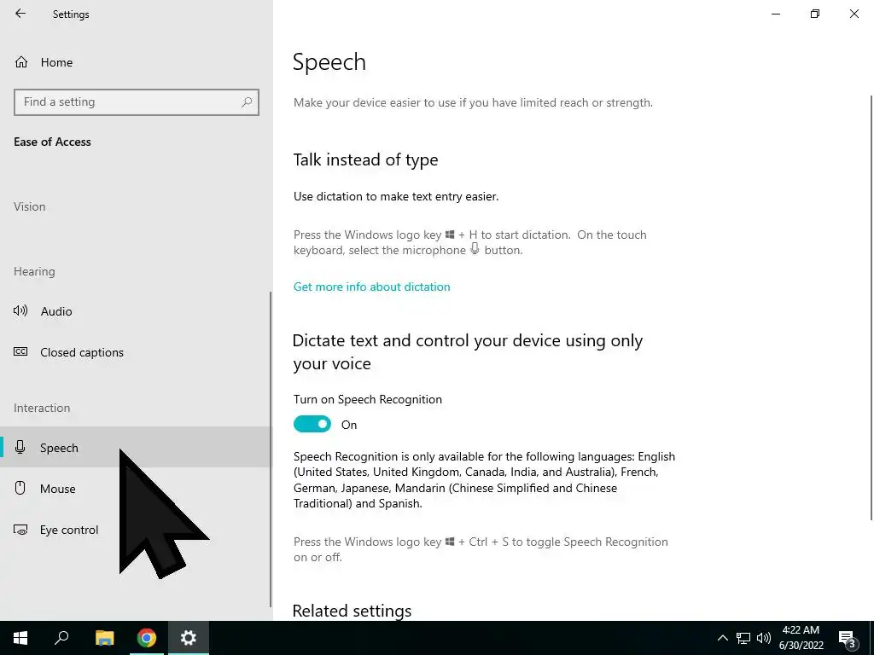This screenshot has width=874, height=655.
Task: Open taskbar search magnifier
Action: click(x=61, y=638)
